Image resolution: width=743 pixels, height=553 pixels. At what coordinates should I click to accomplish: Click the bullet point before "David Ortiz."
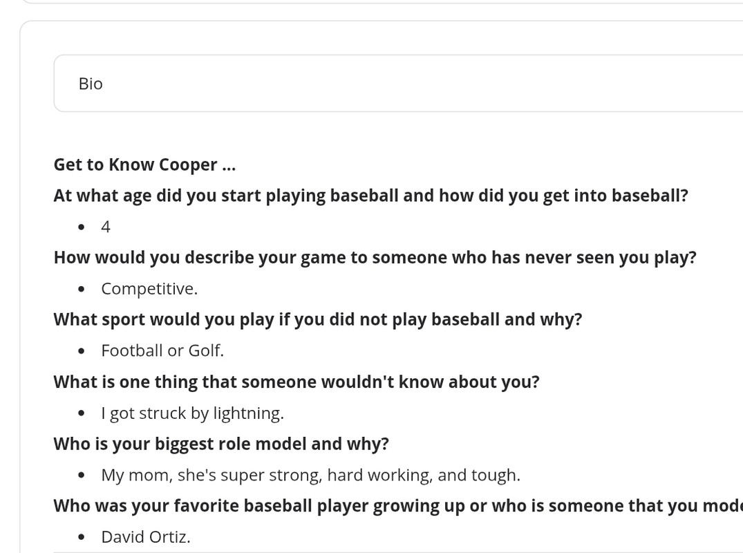click(x=82, y=537)
